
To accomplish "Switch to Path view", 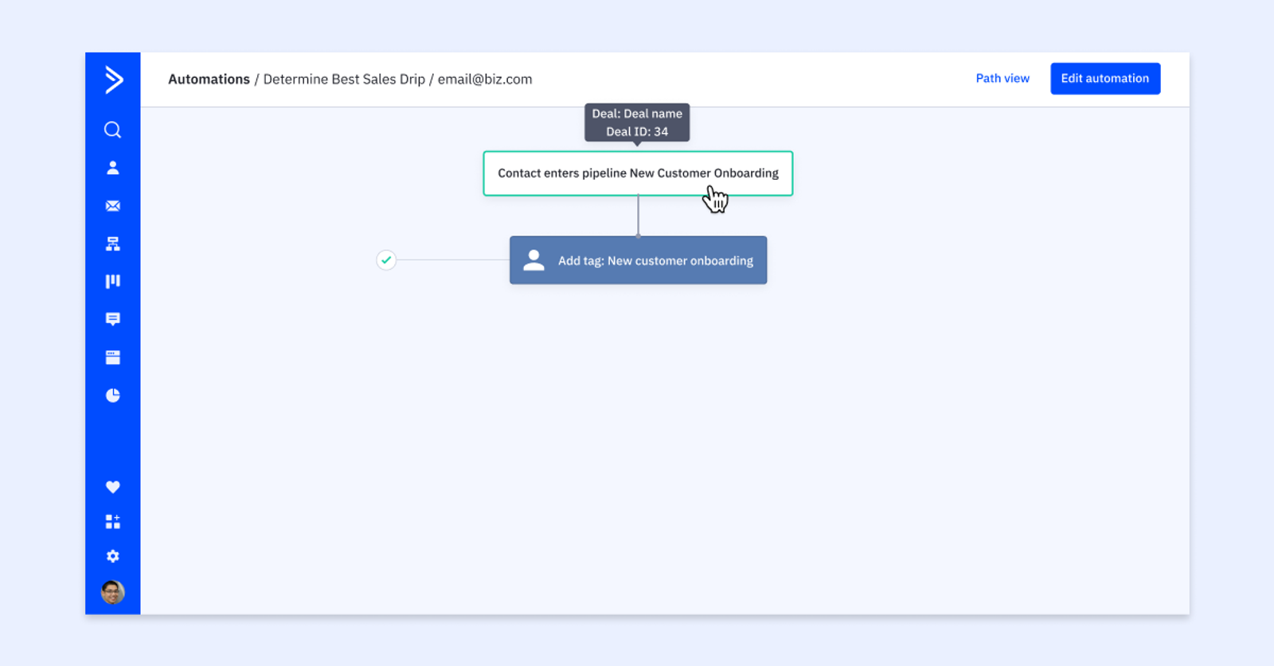I will [x=1002, y=79].
